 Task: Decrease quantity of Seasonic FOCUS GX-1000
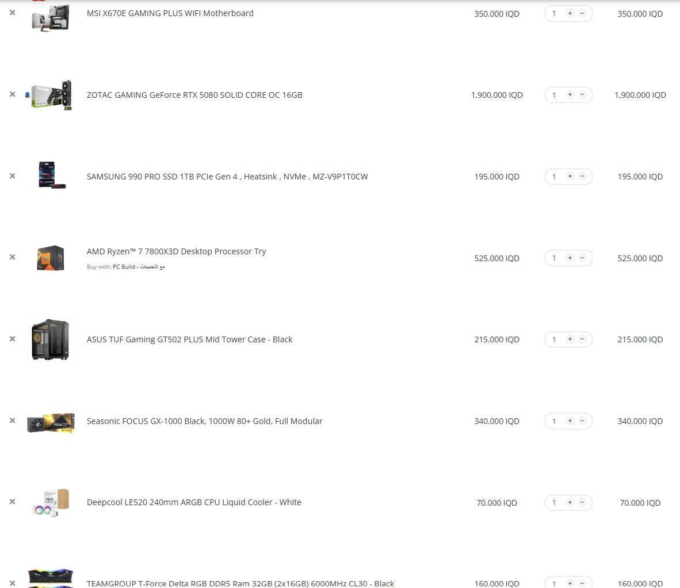(582, 421)
